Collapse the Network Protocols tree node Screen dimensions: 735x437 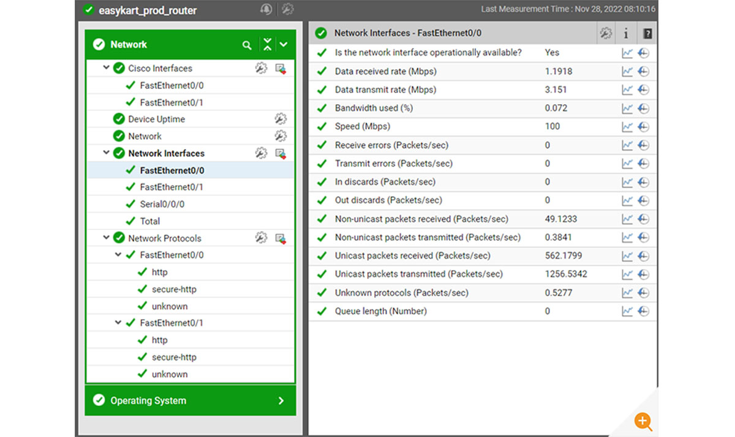107,238
